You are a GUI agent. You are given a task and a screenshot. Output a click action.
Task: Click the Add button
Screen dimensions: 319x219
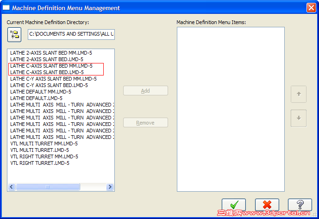pos(145,91)
